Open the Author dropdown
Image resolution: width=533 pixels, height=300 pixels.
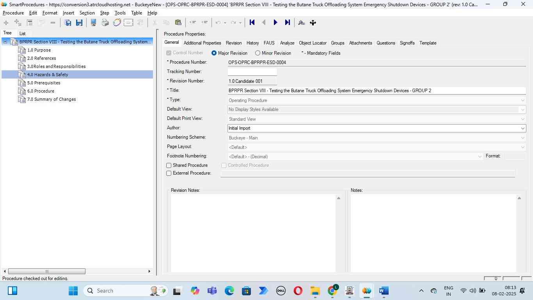click(522, 129)
